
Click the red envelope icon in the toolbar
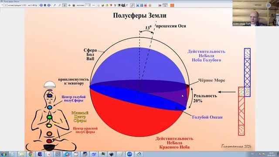(x=160, y=5)
